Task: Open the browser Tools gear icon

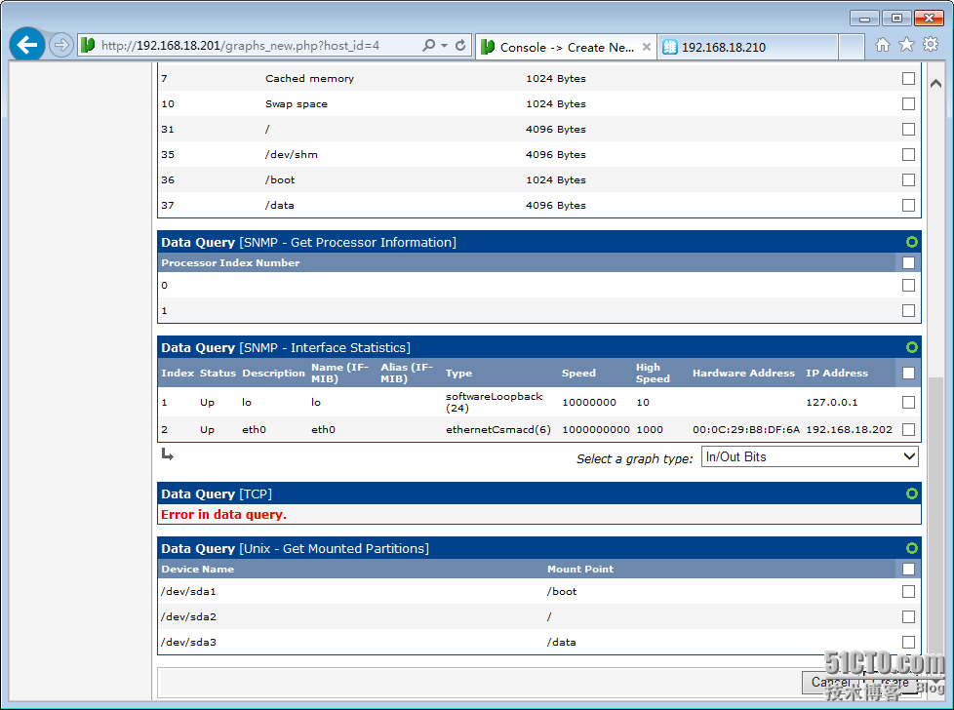Action: click(931, 45)
